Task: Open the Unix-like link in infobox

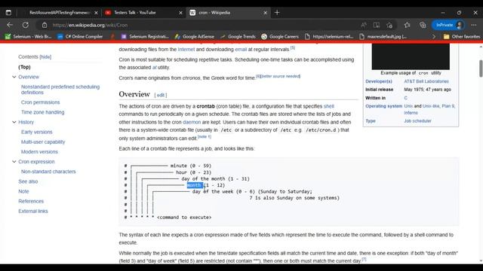Action: (431, 106)
